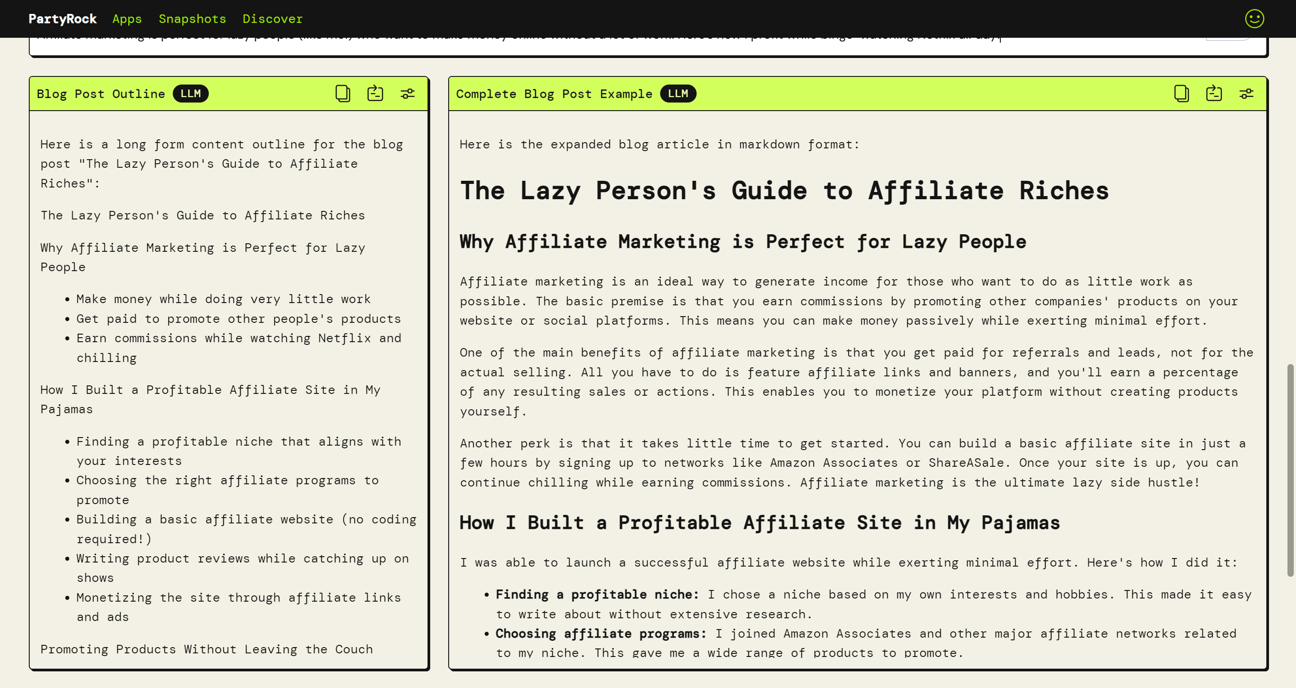
Task: Click the page vertical scrollbar thumb
Action: point(1290,470)
